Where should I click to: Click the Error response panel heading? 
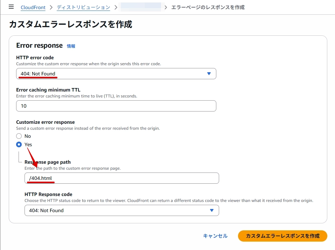coord(39,45)
